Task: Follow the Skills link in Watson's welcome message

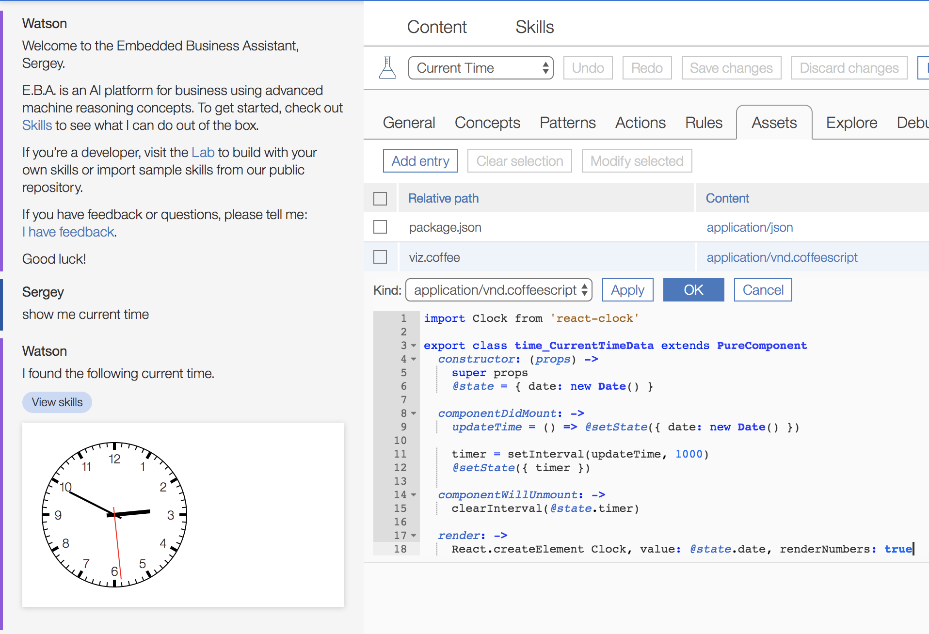Action: tap(37, 126)
